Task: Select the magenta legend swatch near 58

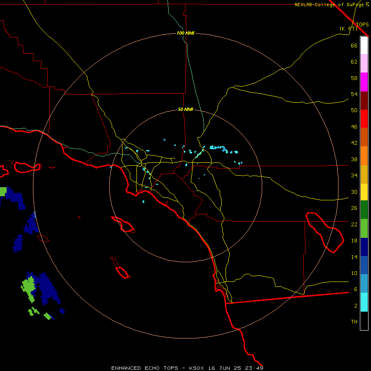Action: pos(364,82)
